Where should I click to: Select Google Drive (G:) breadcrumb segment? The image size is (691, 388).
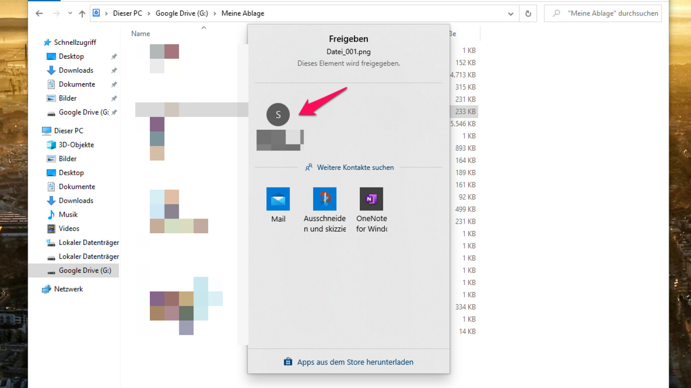coord(181,13)
